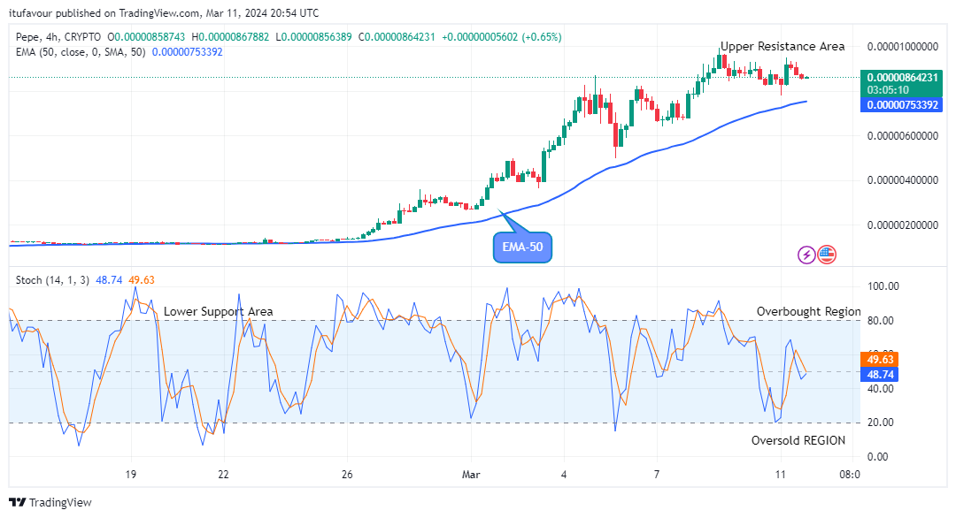The image size is (956, 518).
Task: Click the 03:05:10 countdown timer label
Action: (x=888, y=90)
